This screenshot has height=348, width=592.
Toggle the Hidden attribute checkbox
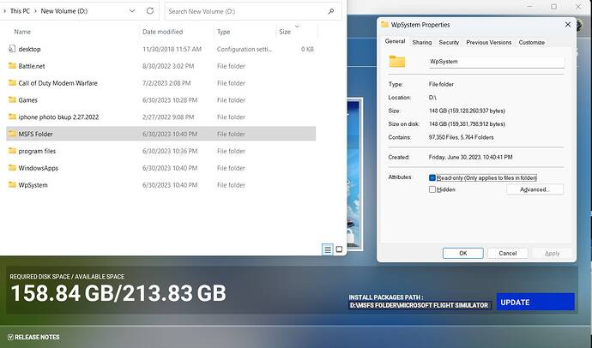[432, 189]
